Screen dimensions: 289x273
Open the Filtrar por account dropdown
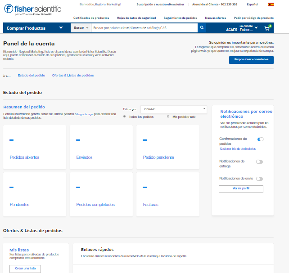173,109
